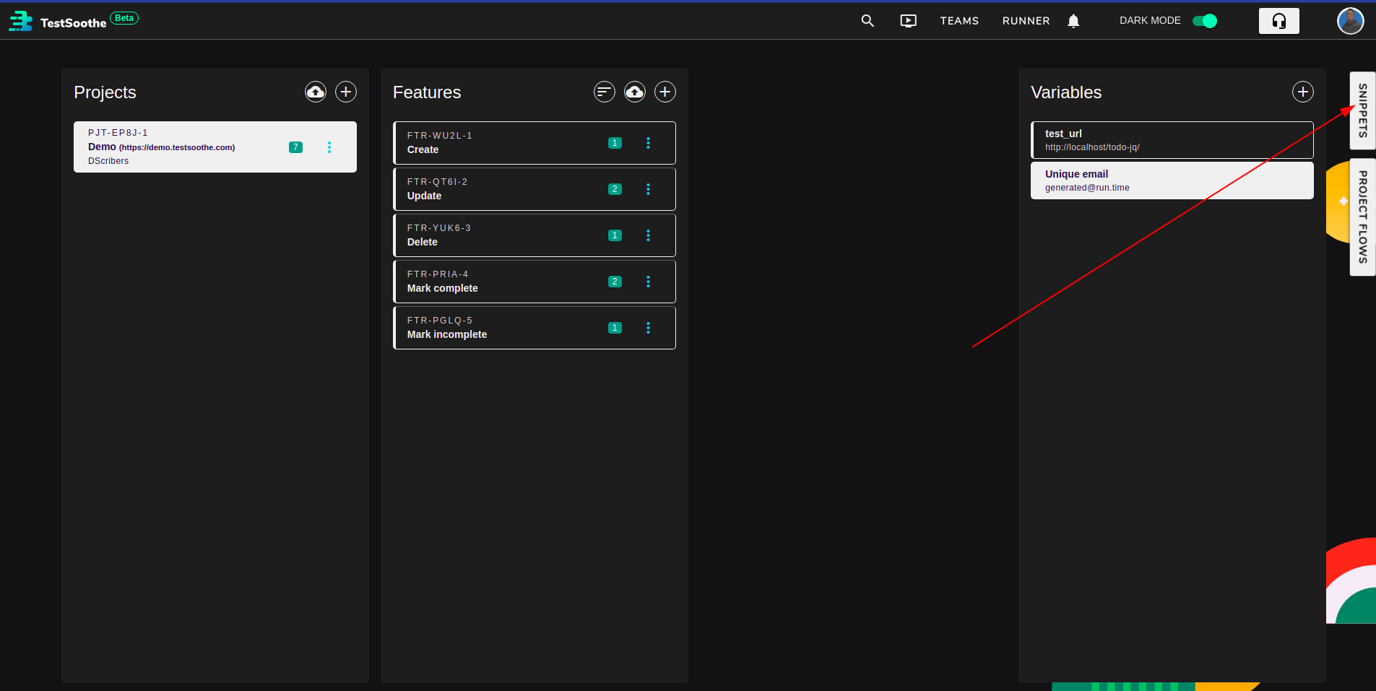Click the DScribers team label

(108, 161)
